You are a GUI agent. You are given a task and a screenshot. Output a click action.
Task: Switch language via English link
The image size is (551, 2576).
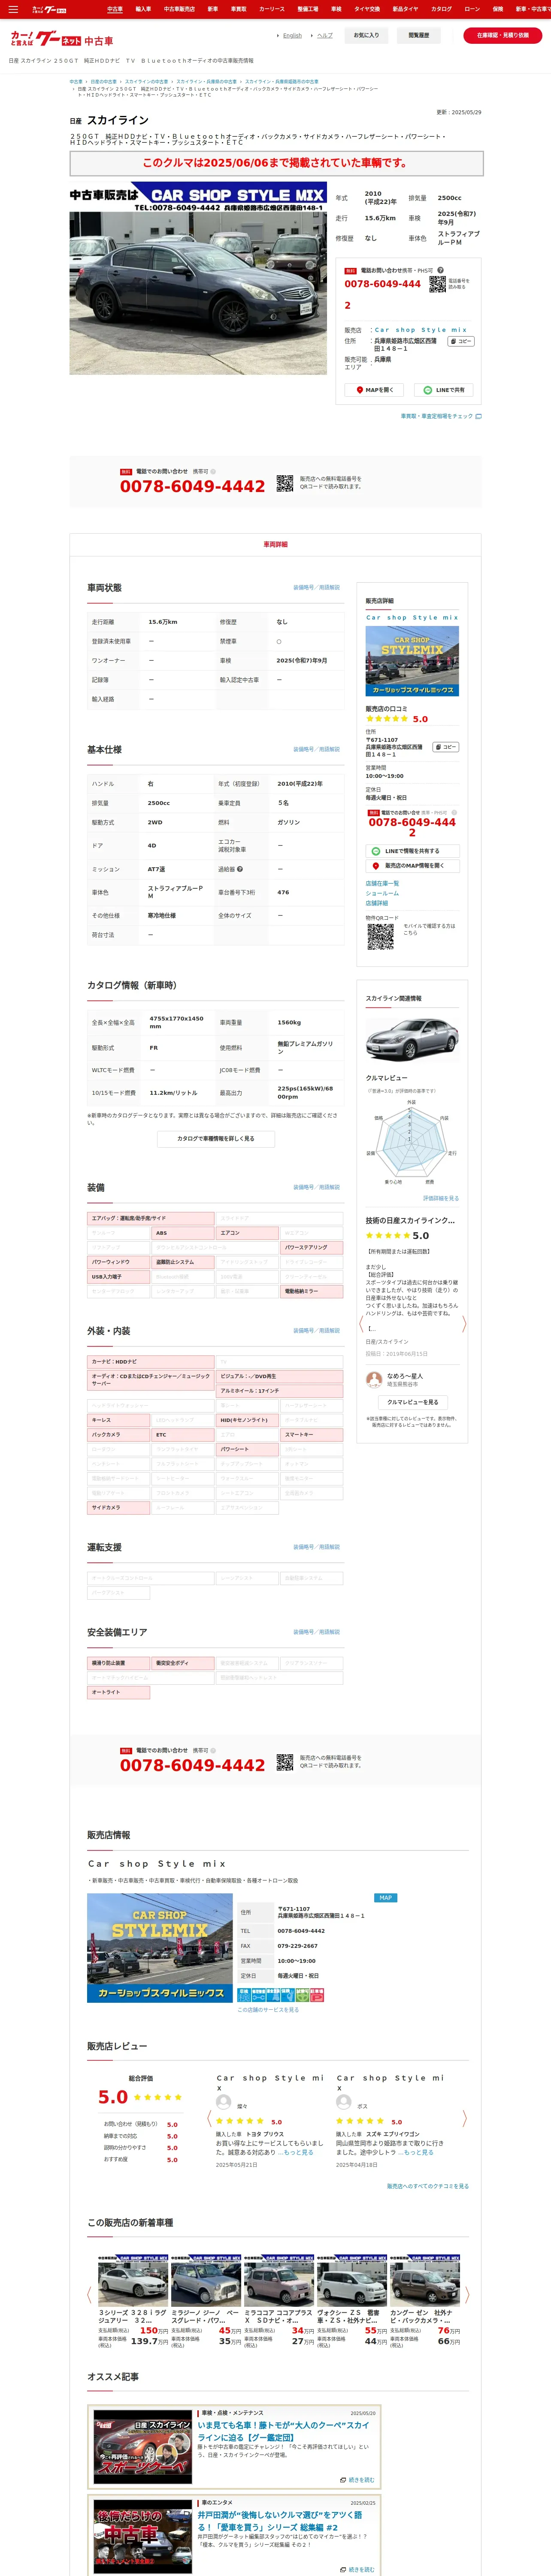tap(292, 35)
